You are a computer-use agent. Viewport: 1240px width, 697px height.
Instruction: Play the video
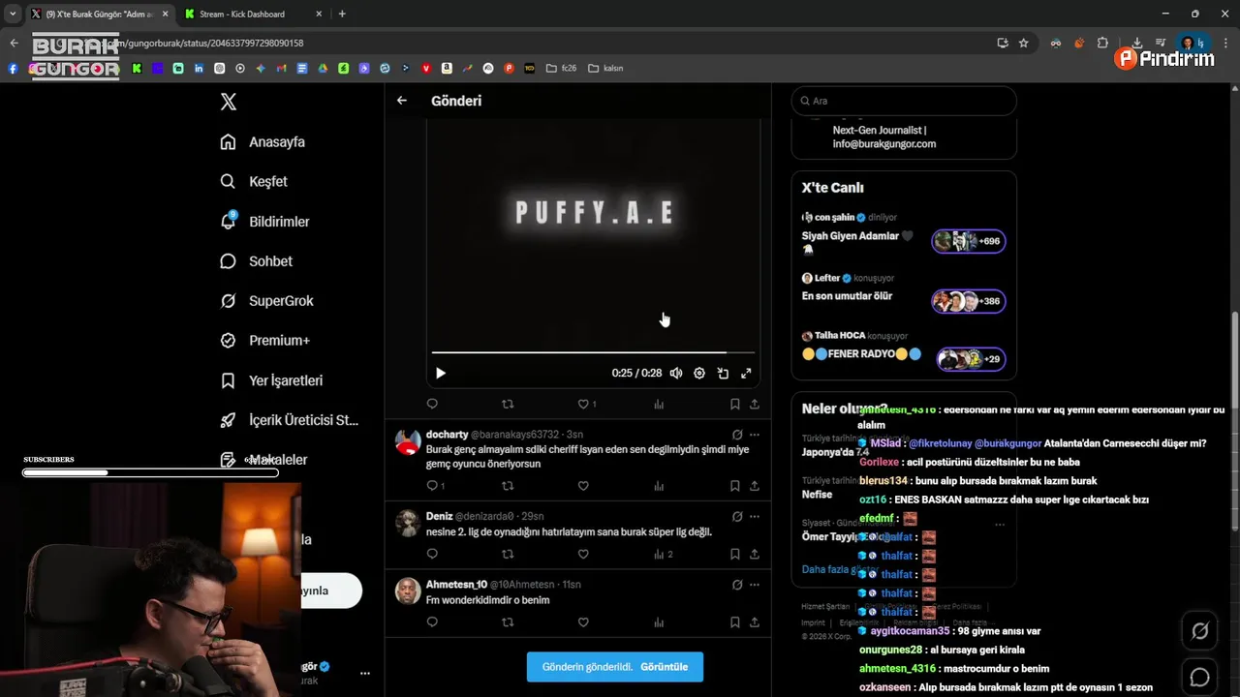coord(441,374)
